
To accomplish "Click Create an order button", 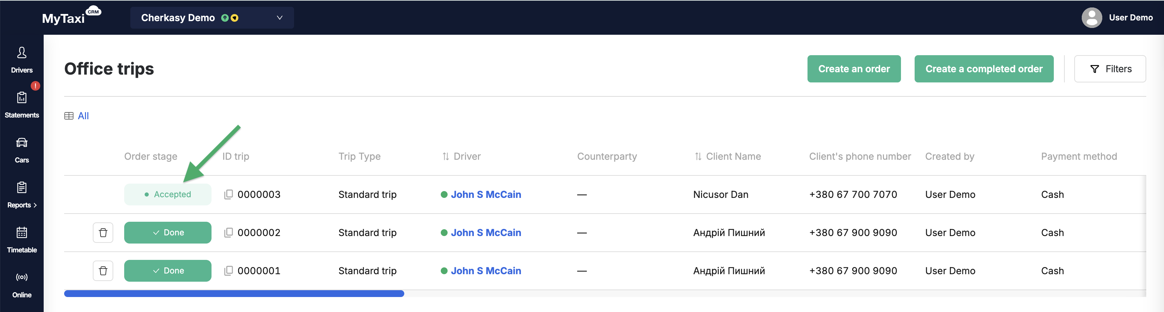I will pos(854,69).
